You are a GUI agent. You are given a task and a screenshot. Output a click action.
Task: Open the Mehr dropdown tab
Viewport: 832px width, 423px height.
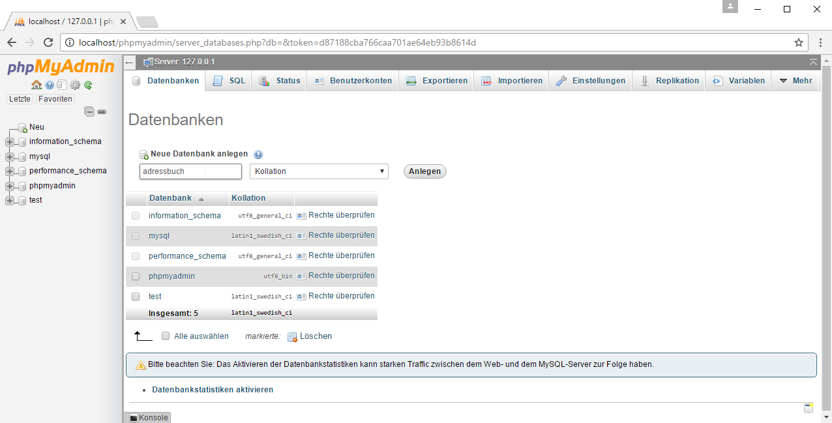[795, 81]
